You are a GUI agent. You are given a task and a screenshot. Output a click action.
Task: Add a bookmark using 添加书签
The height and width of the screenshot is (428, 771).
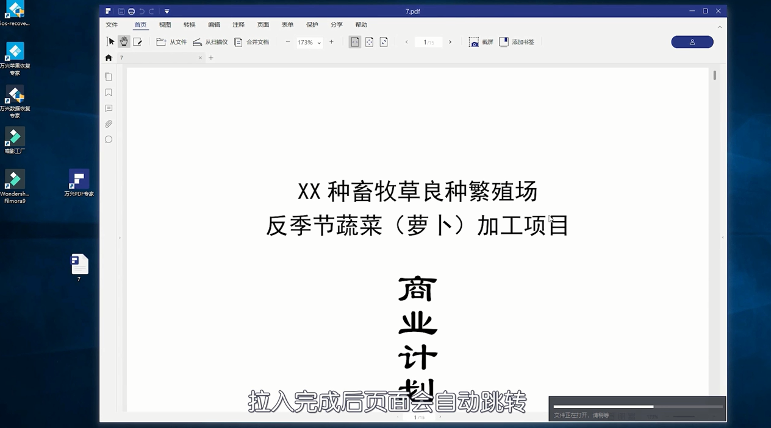(517, 41)
